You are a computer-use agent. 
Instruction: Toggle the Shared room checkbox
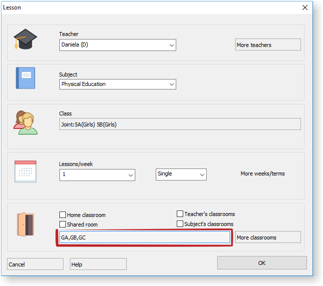tap(63, 224)
